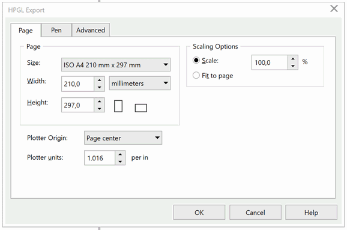Open the page Size dropdown
This screenshot has height=230, width=347.
tap(116, 65)
